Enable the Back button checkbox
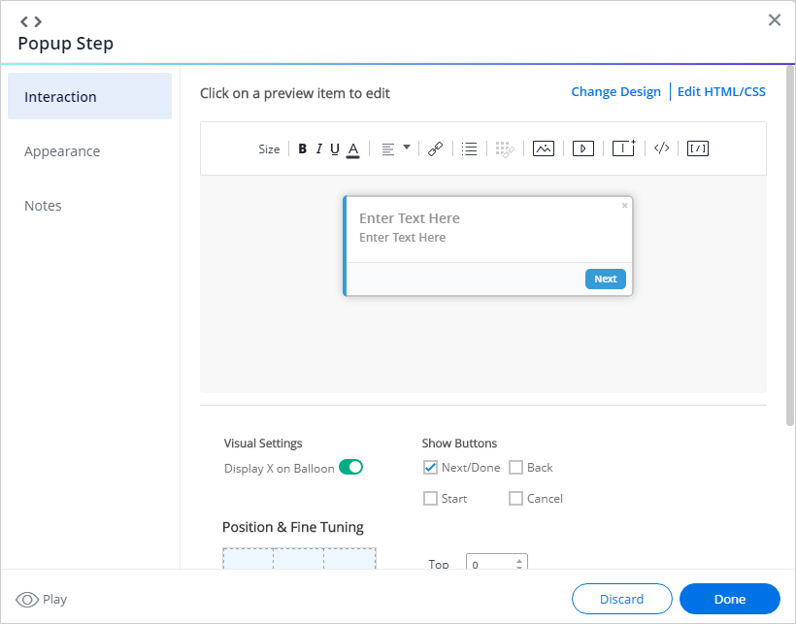Screen dimensions: 796x624 [515, 468]
